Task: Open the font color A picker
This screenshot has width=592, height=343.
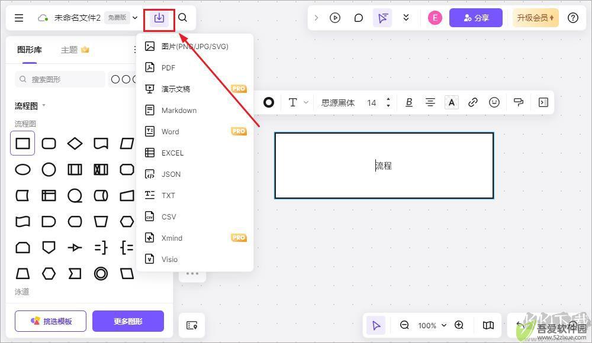Action: coord(452,102)
